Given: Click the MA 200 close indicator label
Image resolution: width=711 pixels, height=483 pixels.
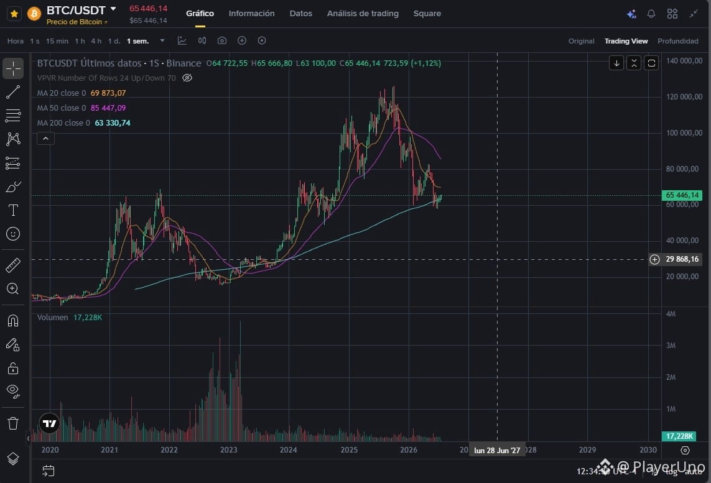Looking at the screenshot, I should coord(63,123).
